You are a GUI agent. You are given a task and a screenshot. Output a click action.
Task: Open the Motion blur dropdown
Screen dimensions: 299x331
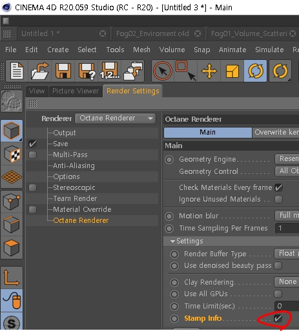pos(287,215)
